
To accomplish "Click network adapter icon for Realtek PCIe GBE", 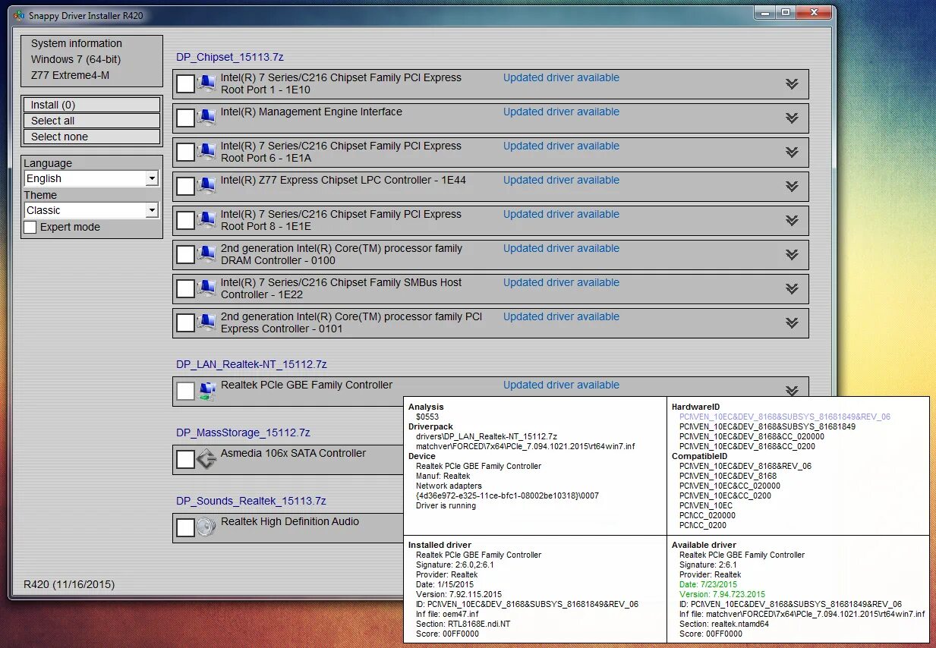I will click(x=206, y=391).
